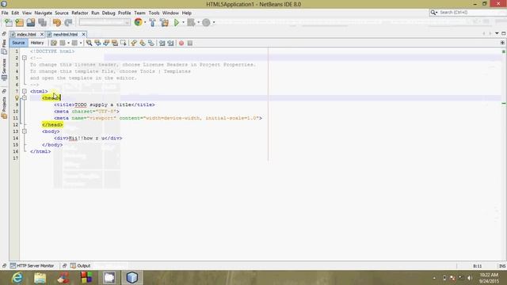Open File Explorer from taskbar
Image resolution: width=507 pixels, height=285 pixels.
coord(40,278)
